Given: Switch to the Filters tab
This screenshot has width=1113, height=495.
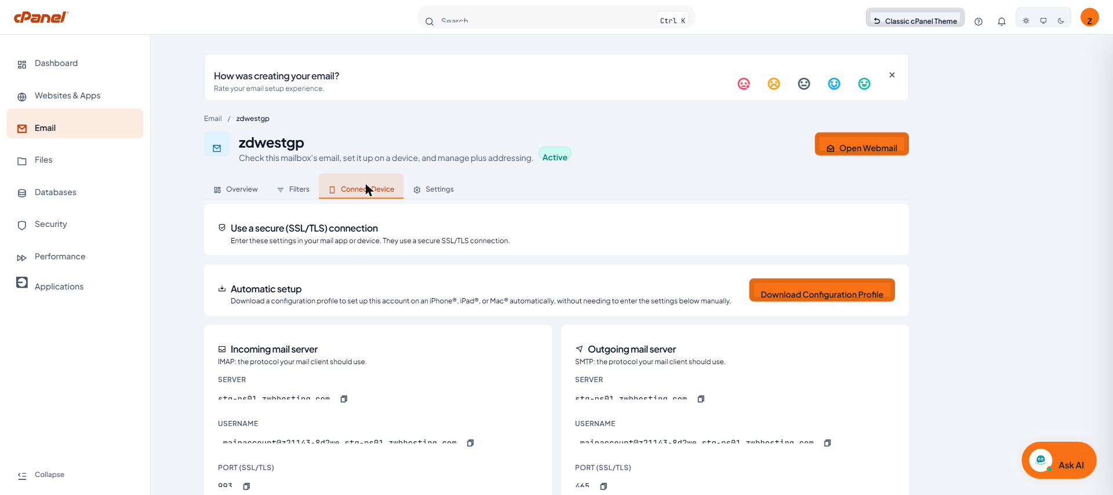Looking at the screenshot, I should pos(293,189).
